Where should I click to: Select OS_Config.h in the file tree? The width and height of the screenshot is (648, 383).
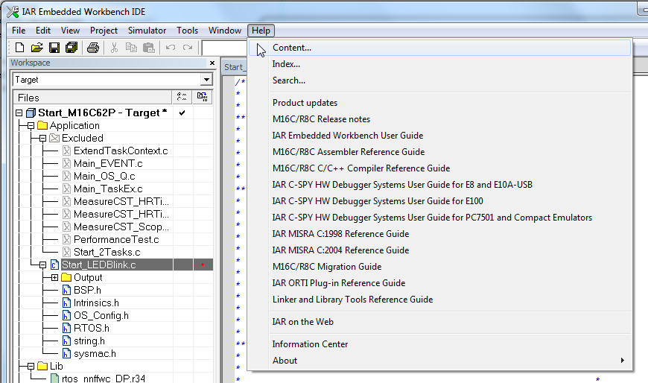(x=101, y=316)
